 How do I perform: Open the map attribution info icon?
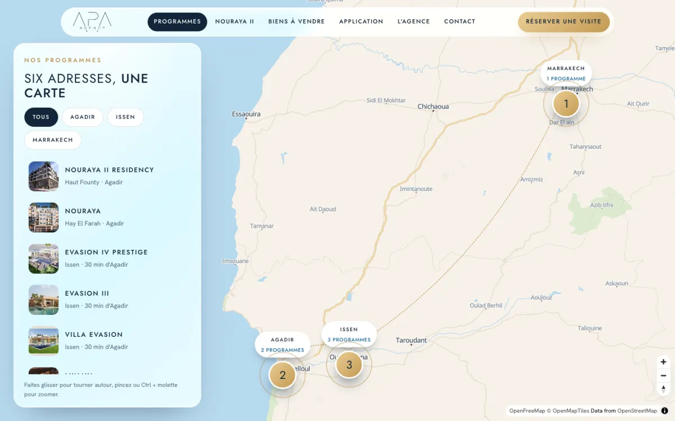664,411
